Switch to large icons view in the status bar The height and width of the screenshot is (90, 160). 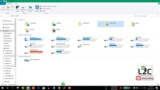(x=158, y=84)
